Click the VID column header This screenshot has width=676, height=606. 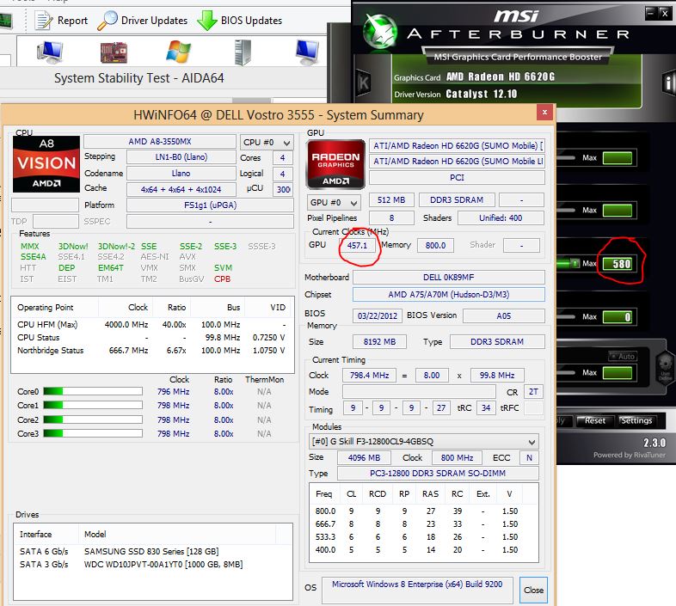[268, 308]
